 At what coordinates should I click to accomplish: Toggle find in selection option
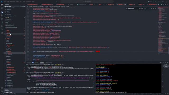pyautogui.click(x=153, y=8)
